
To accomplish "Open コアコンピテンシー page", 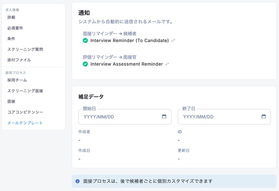I will [25, 112].
